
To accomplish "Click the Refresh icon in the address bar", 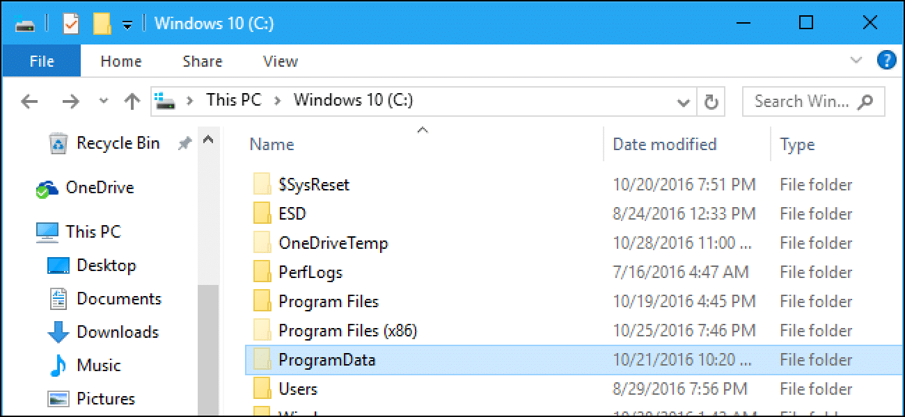I will click(x=711, y=101).
